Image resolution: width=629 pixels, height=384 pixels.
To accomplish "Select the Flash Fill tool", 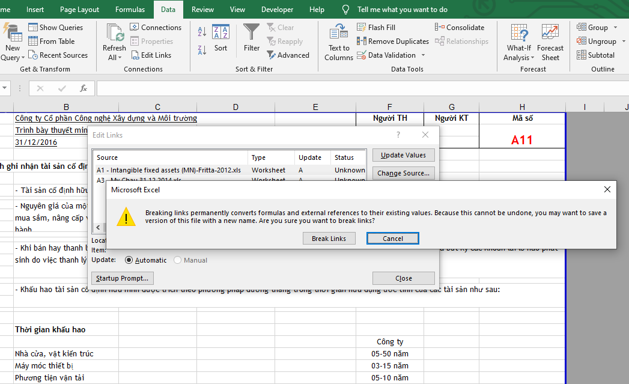I will coord(376,28).
